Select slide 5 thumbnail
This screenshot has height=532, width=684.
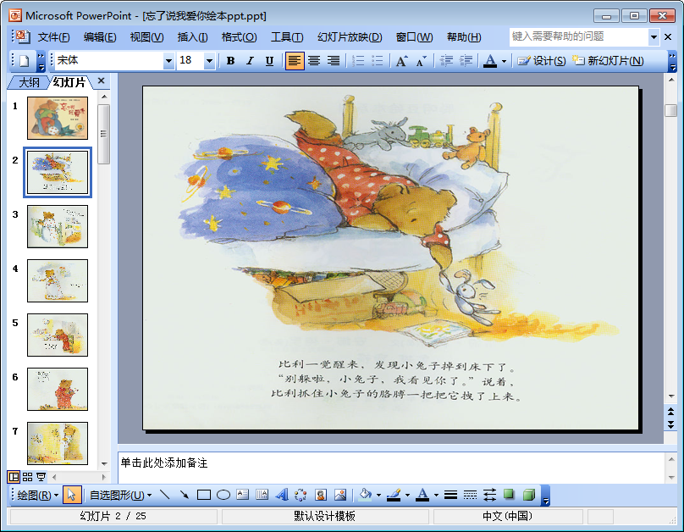click(x=58, y=335)
